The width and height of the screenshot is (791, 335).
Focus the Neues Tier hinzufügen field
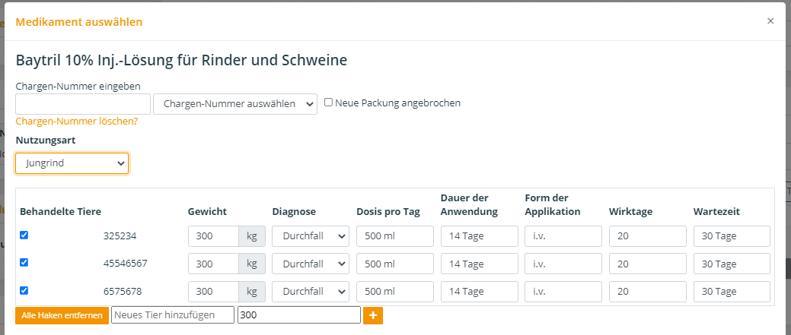coord(173,315)
